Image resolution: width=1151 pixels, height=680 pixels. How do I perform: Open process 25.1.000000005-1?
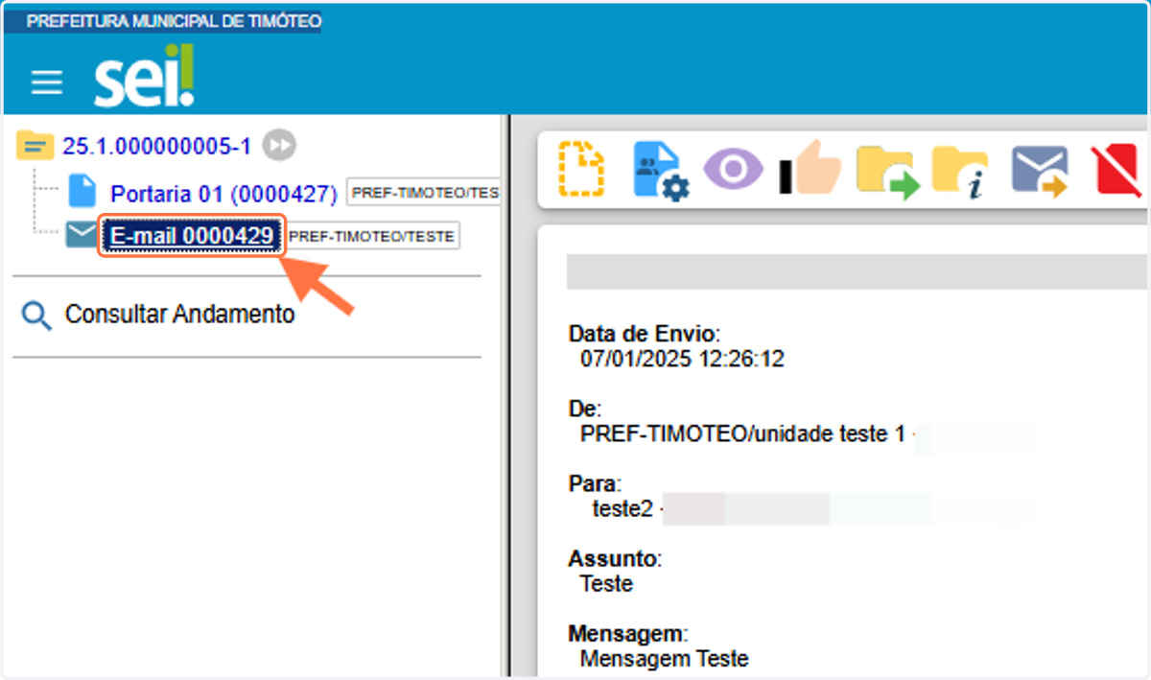[156, 146]
